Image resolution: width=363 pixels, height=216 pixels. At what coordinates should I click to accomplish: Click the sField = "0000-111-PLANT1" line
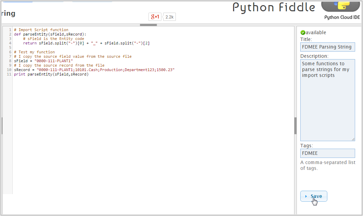(x=43, y=61)
